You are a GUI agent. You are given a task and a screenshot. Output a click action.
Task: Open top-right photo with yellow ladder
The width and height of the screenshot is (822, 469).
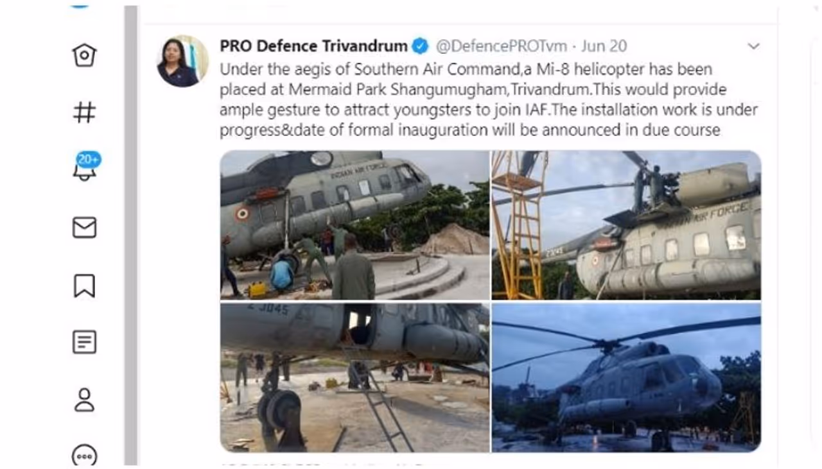click(626, 225)
